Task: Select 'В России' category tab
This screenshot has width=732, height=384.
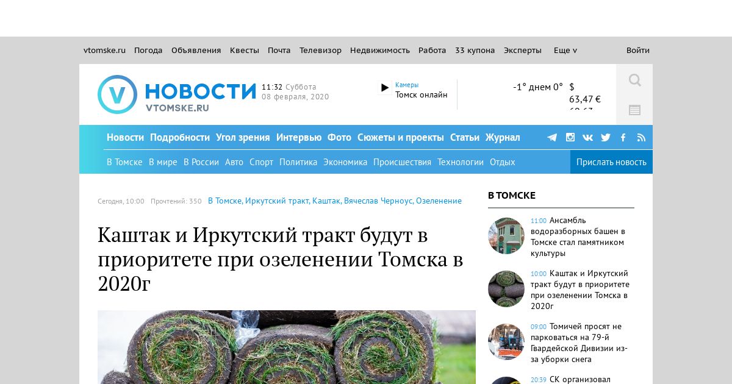Action: (201, 162)
